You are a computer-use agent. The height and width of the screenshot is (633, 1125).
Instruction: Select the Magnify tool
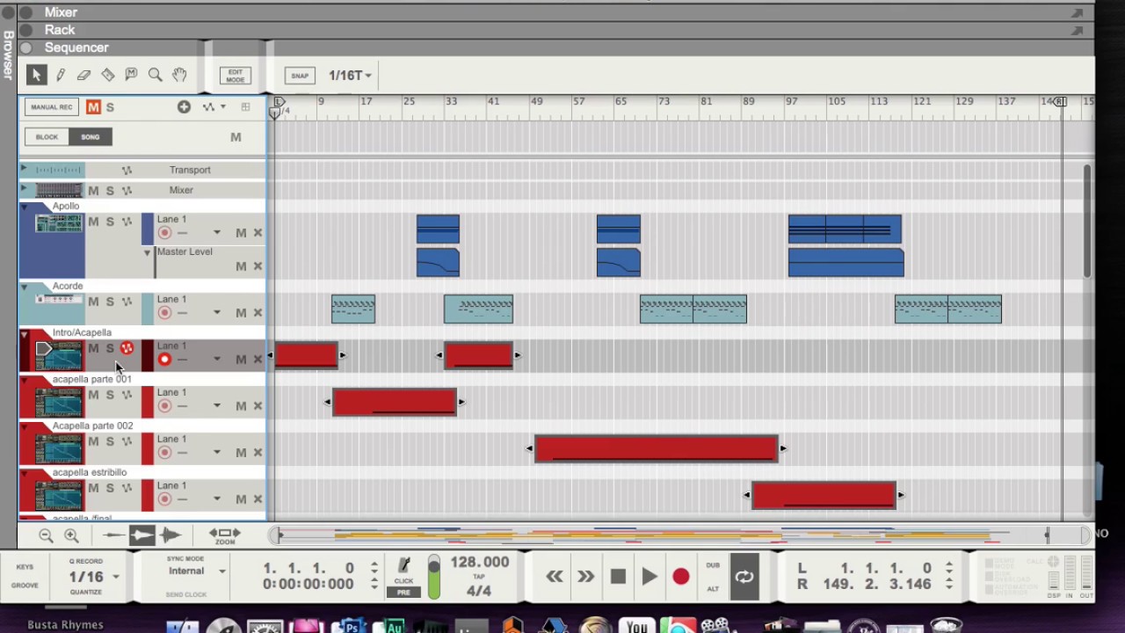(x=155, y=76)
